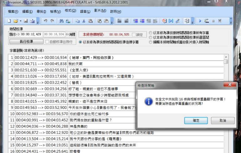Image resolution: width=241 pixels, height=153 pixels.
Task: Undo the last edit
Action: 45,21
